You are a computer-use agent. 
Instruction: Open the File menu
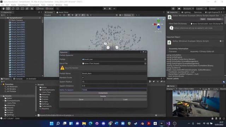(x=2, y=5)
